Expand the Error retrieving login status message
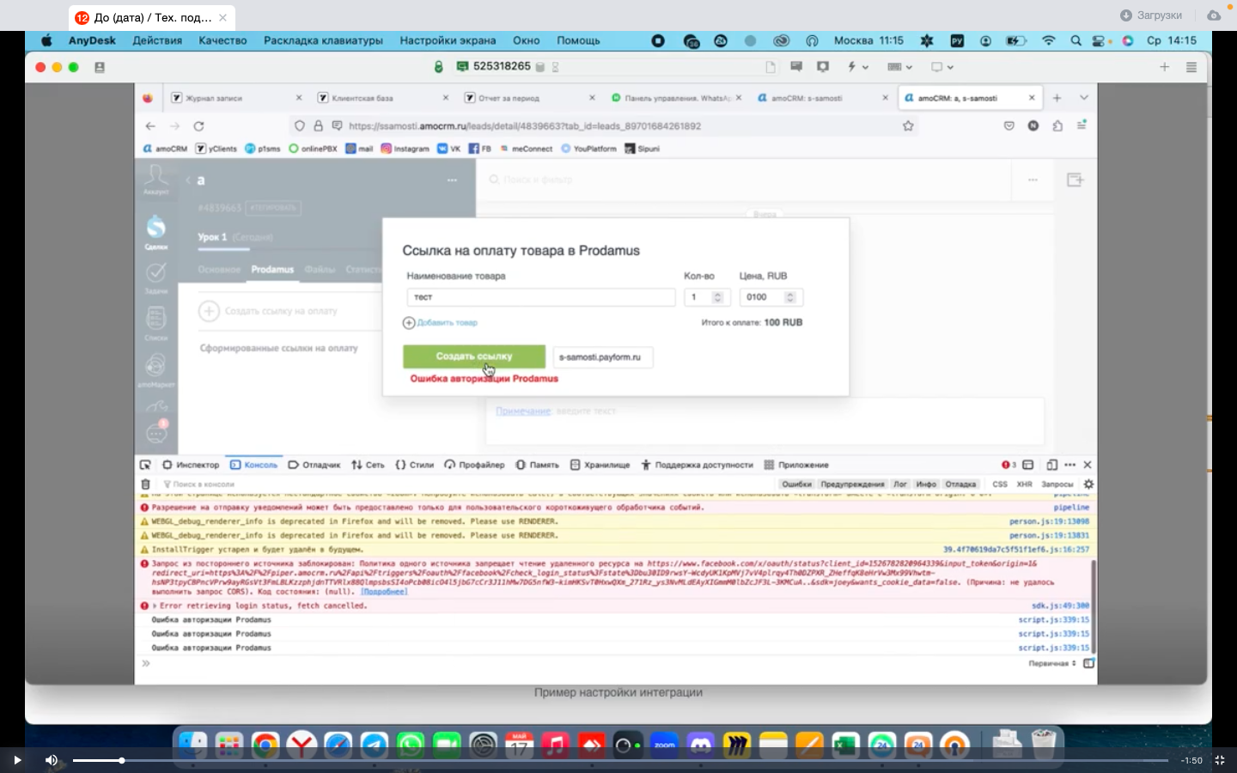 click(155, 606)
